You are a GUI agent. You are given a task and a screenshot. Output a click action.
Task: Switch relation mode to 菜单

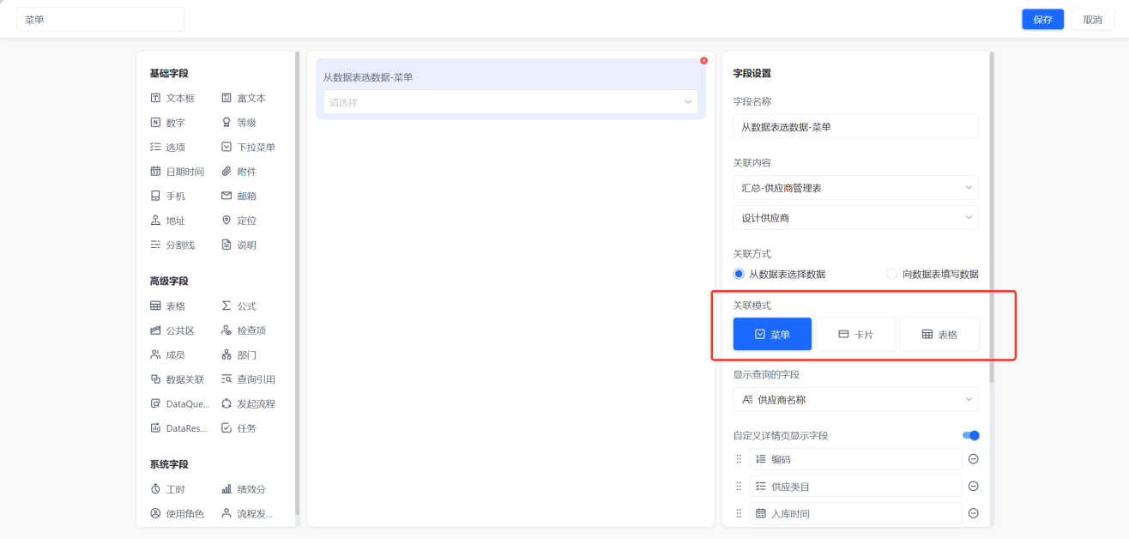coord(772,334)
